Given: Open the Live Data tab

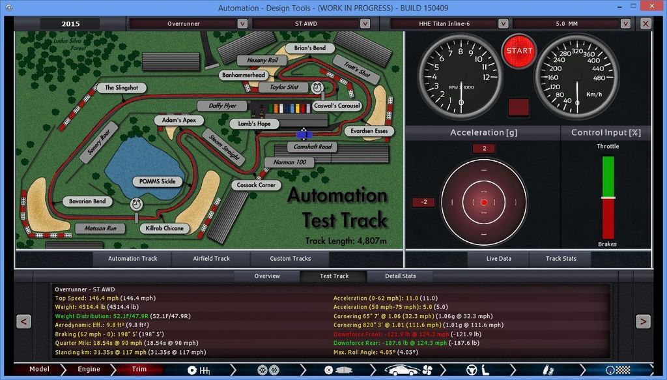Looking at the screenshot, I should coord(498,259).
